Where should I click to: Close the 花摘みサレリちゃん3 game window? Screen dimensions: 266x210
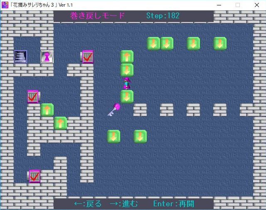coord(256,5)
